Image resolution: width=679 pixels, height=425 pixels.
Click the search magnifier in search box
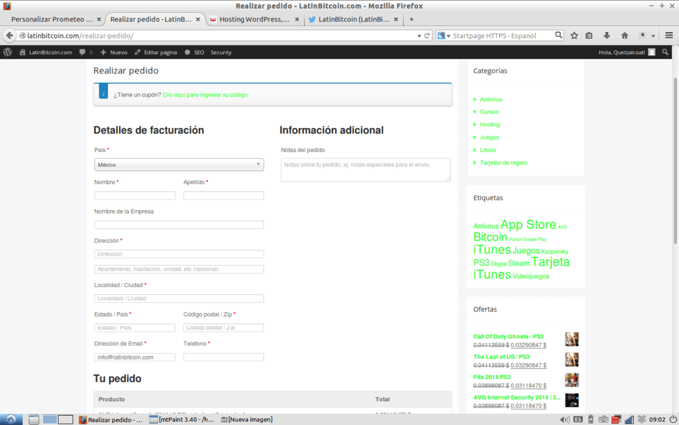click(x=559, y=35)
